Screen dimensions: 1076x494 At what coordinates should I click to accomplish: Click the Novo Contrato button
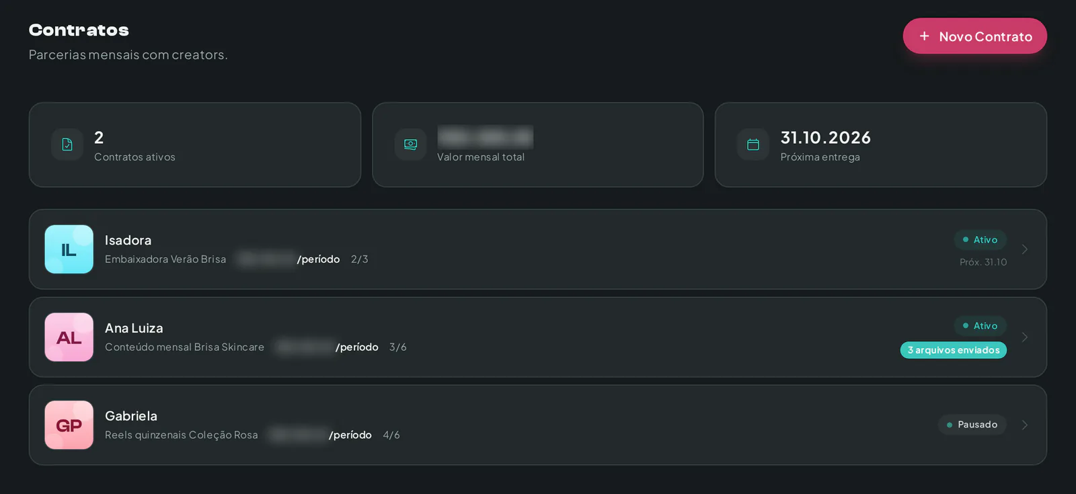coord(974,36)
